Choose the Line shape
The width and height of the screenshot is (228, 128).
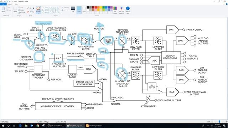point(43,8)
